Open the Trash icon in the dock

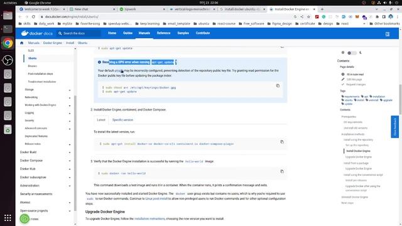[x=8, y=129]
